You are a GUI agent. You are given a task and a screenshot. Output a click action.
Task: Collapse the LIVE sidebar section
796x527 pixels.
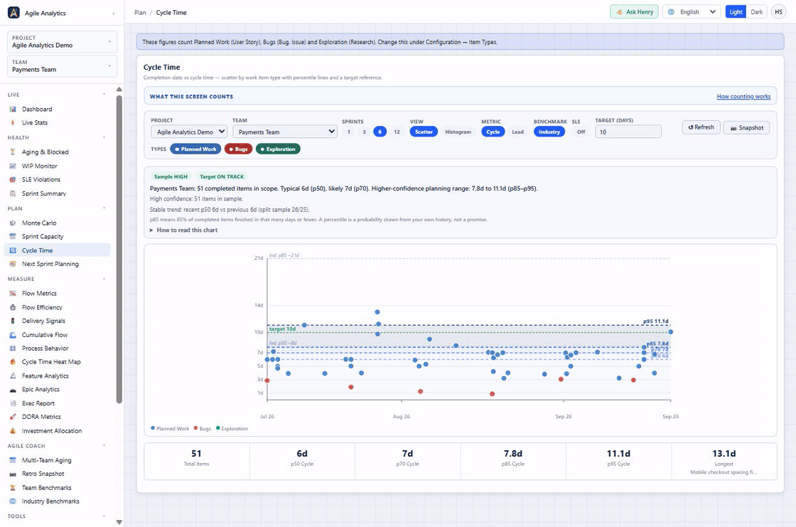[x=104, y=95]
